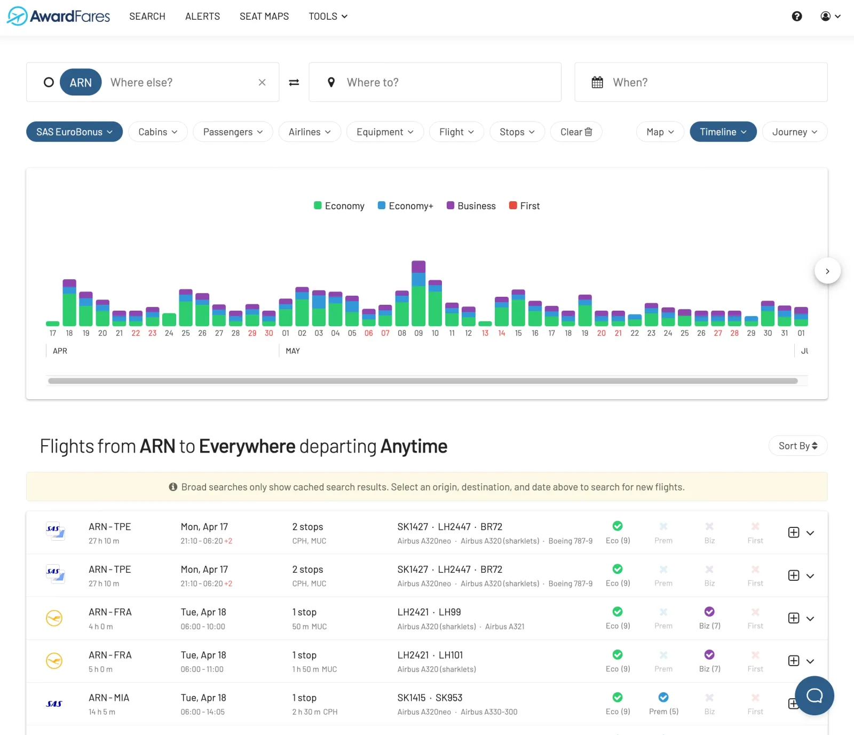Viewport: 854px width, 735px height.
Task: Click the timeline horizontal scrollbar
Action: [423, 381]
